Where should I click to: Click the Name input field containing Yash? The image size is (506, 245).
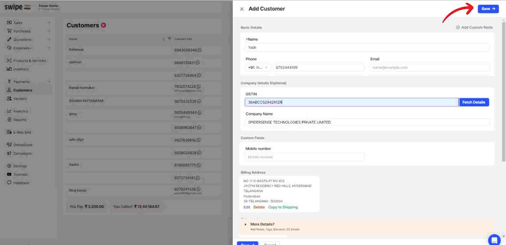[367, 47]
